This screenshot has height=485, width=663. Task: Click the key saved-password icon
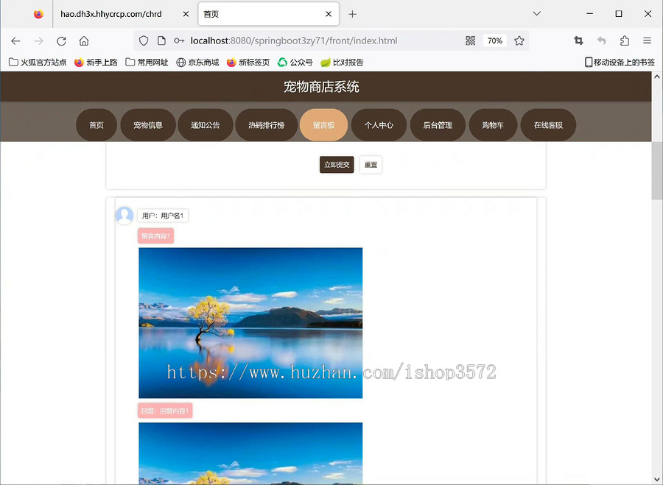[x=179, y=40]
